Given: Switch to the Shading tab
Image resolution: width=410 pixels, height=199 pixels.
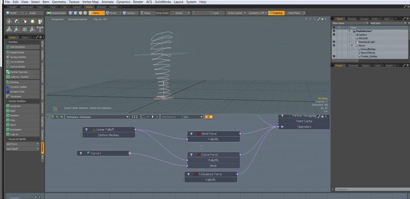Looking at the screenshot, I should click(x=352, y=19).
